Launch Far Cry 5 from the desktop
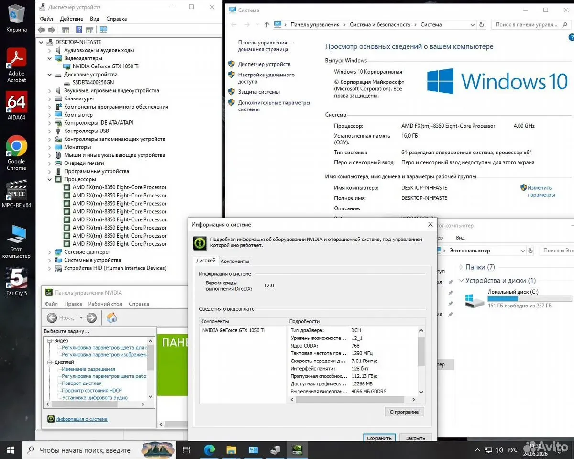This screenshot has width=574, height=459. (x=17, y=282)
